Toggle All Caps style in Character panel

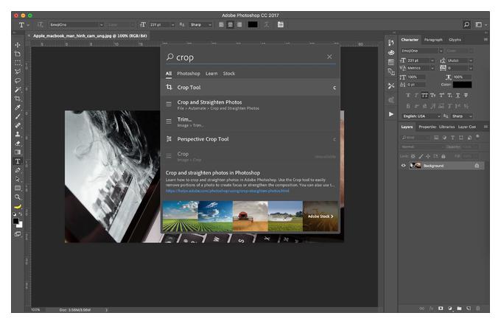pyautogui.click(x=424, y=95)
